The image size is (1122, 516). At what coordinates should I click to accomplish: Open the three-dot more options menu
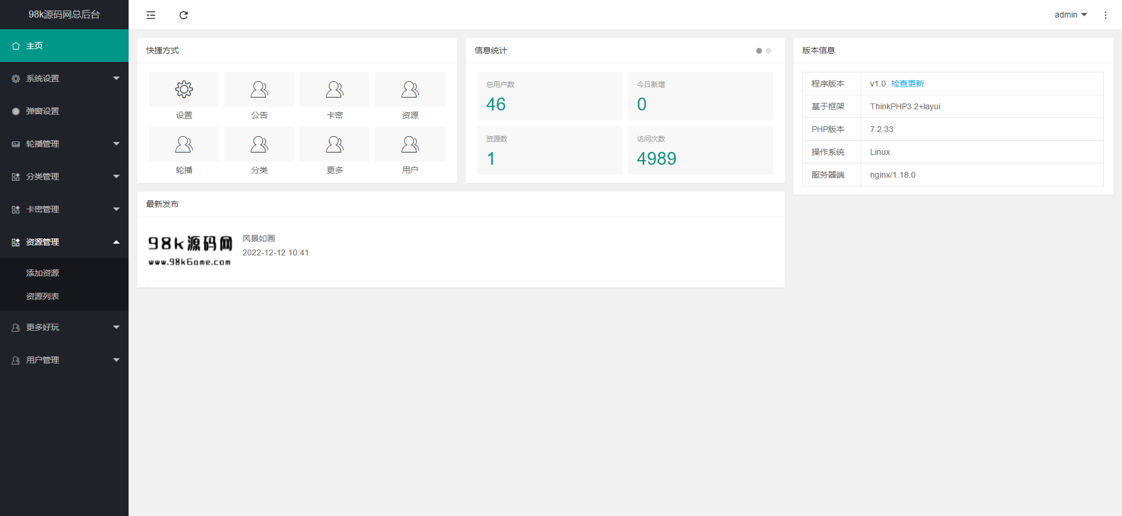(x=1105, y=15)
